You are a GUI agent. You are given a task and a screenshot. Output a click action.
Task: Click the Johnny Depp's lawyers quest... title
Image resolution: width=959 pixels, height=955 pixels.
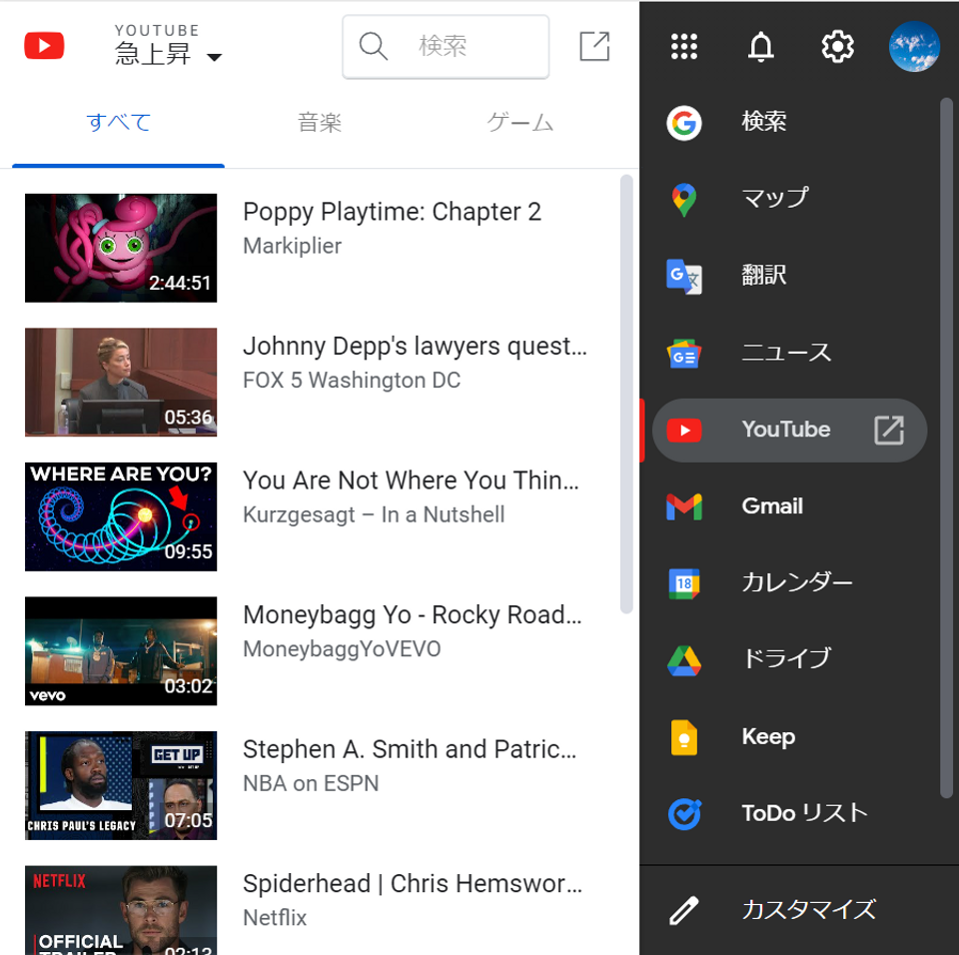[x=415, y=347]
